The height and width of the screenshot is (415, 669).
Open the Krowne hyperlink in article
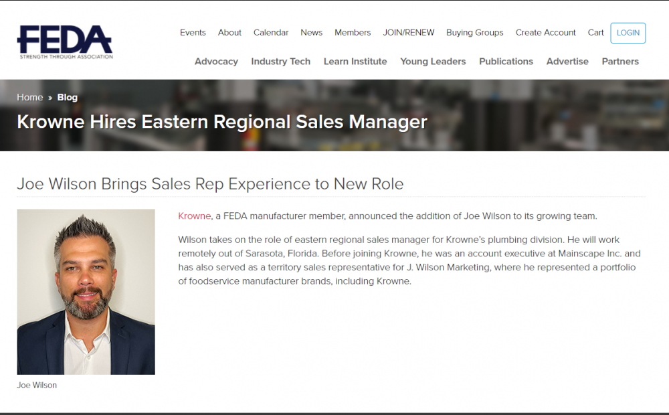click(x=195, y=216)
